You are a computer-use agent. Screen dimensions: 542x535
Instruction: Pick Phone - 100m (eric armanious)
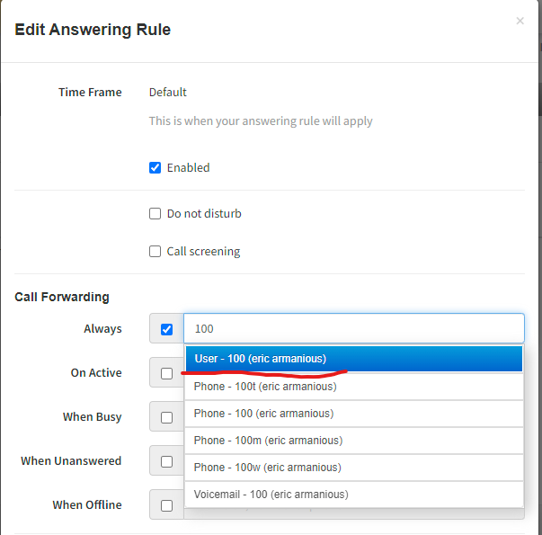coord(353,441)
